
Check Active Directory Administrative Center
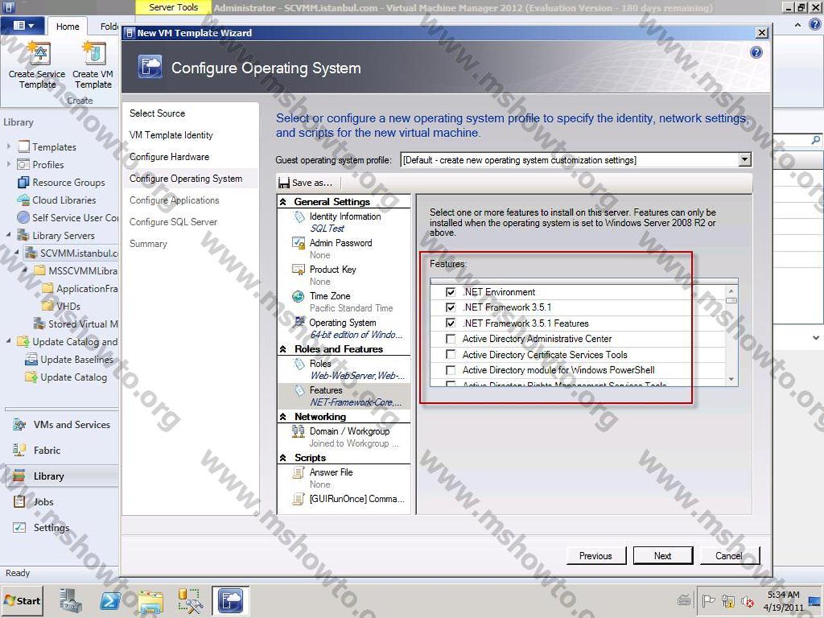[451, 339]
